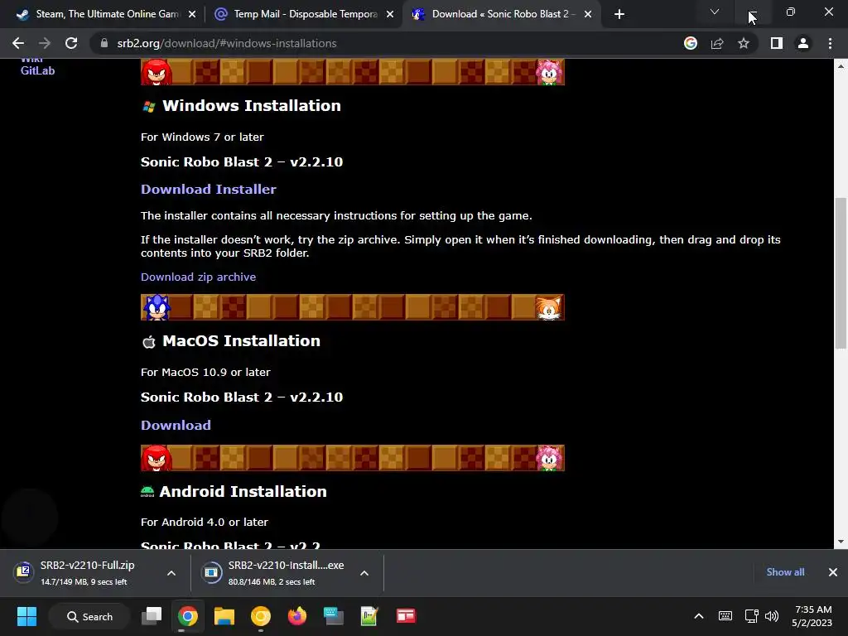848x636 pixels.
Task: Open the Google icon in the address bar
Action: (x=691, y=43)
